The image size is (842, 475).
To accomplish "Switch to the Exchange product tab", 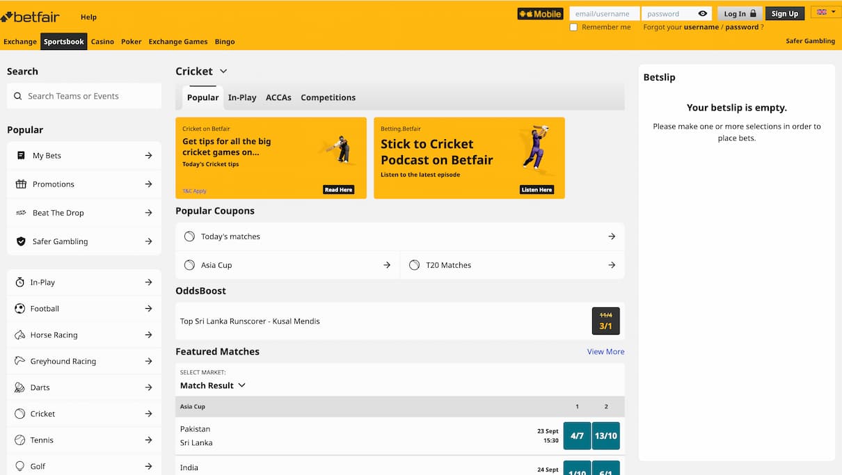I will tap(20, 42).
